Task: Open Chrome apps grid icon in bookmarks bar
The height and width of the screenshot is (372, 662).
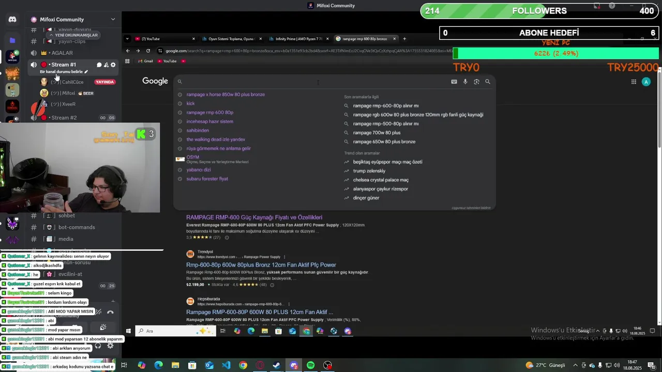Action: (x=128, y=61)
